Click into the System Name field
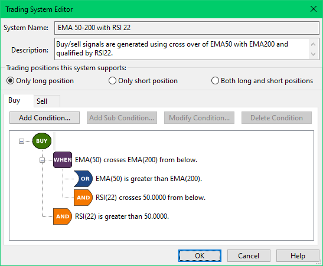The width and height of the screenshot is (323, 266). (187, 28)
